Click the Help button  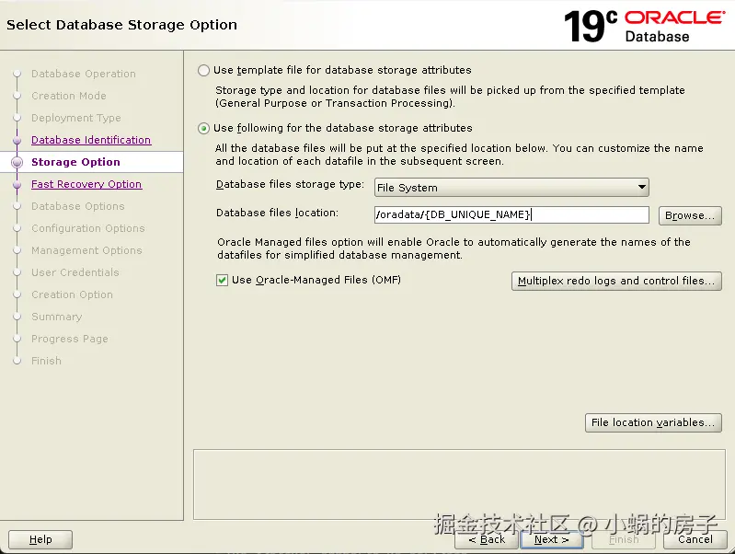[x=40, y=539]
